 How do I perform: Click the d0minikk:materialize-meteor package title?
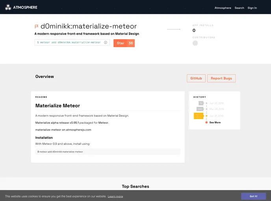click(89, 26)
